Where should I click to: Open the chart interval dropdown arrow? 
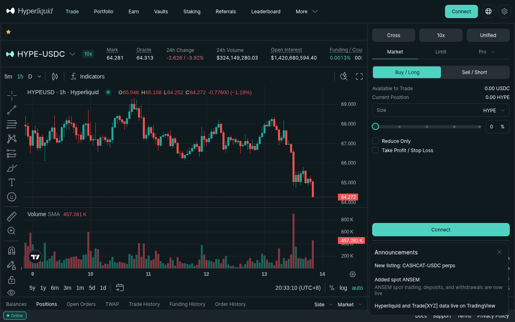(x=39, y=76)
